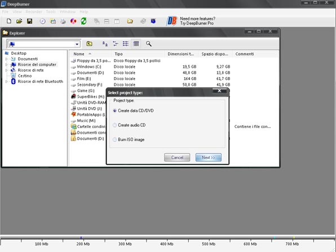Click Try DeepBurner Pro link text
This screenshot has height=252, width=336.
coord(197,23)
